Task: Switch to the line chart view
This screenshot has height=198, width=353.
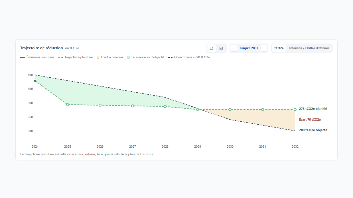Action: [212, 48]
